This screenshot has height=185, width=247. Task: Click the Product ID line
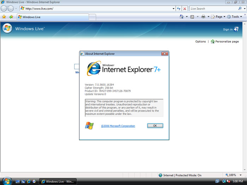click(108, 91)
